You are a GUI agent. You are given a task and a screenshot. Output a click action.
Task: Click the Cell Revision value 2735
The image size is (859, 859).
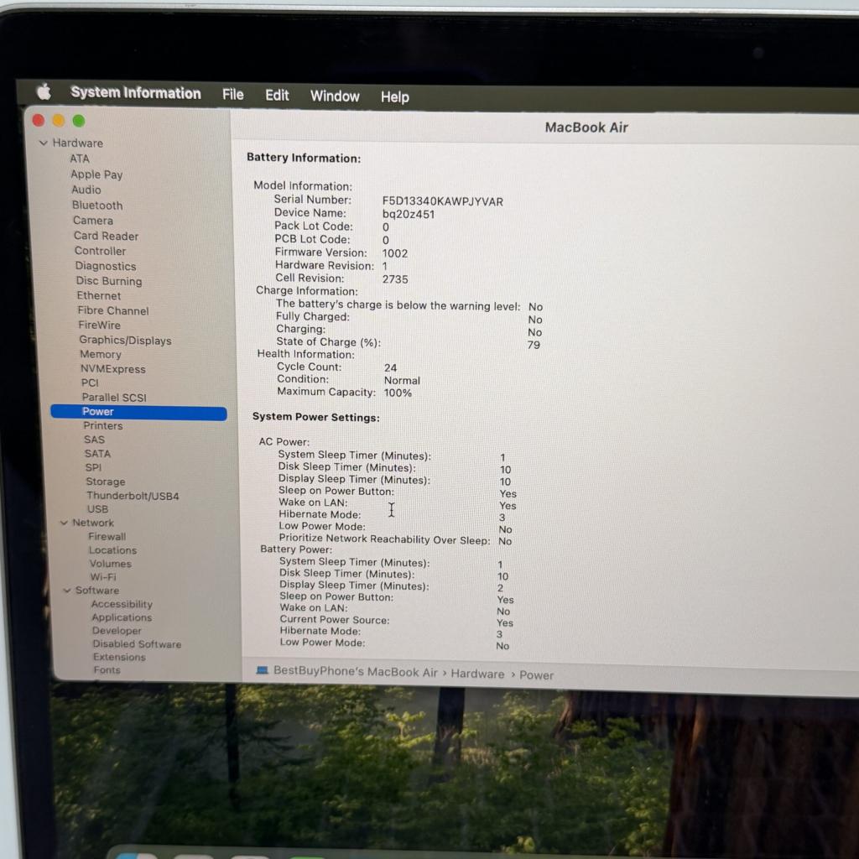click(396, 279)
